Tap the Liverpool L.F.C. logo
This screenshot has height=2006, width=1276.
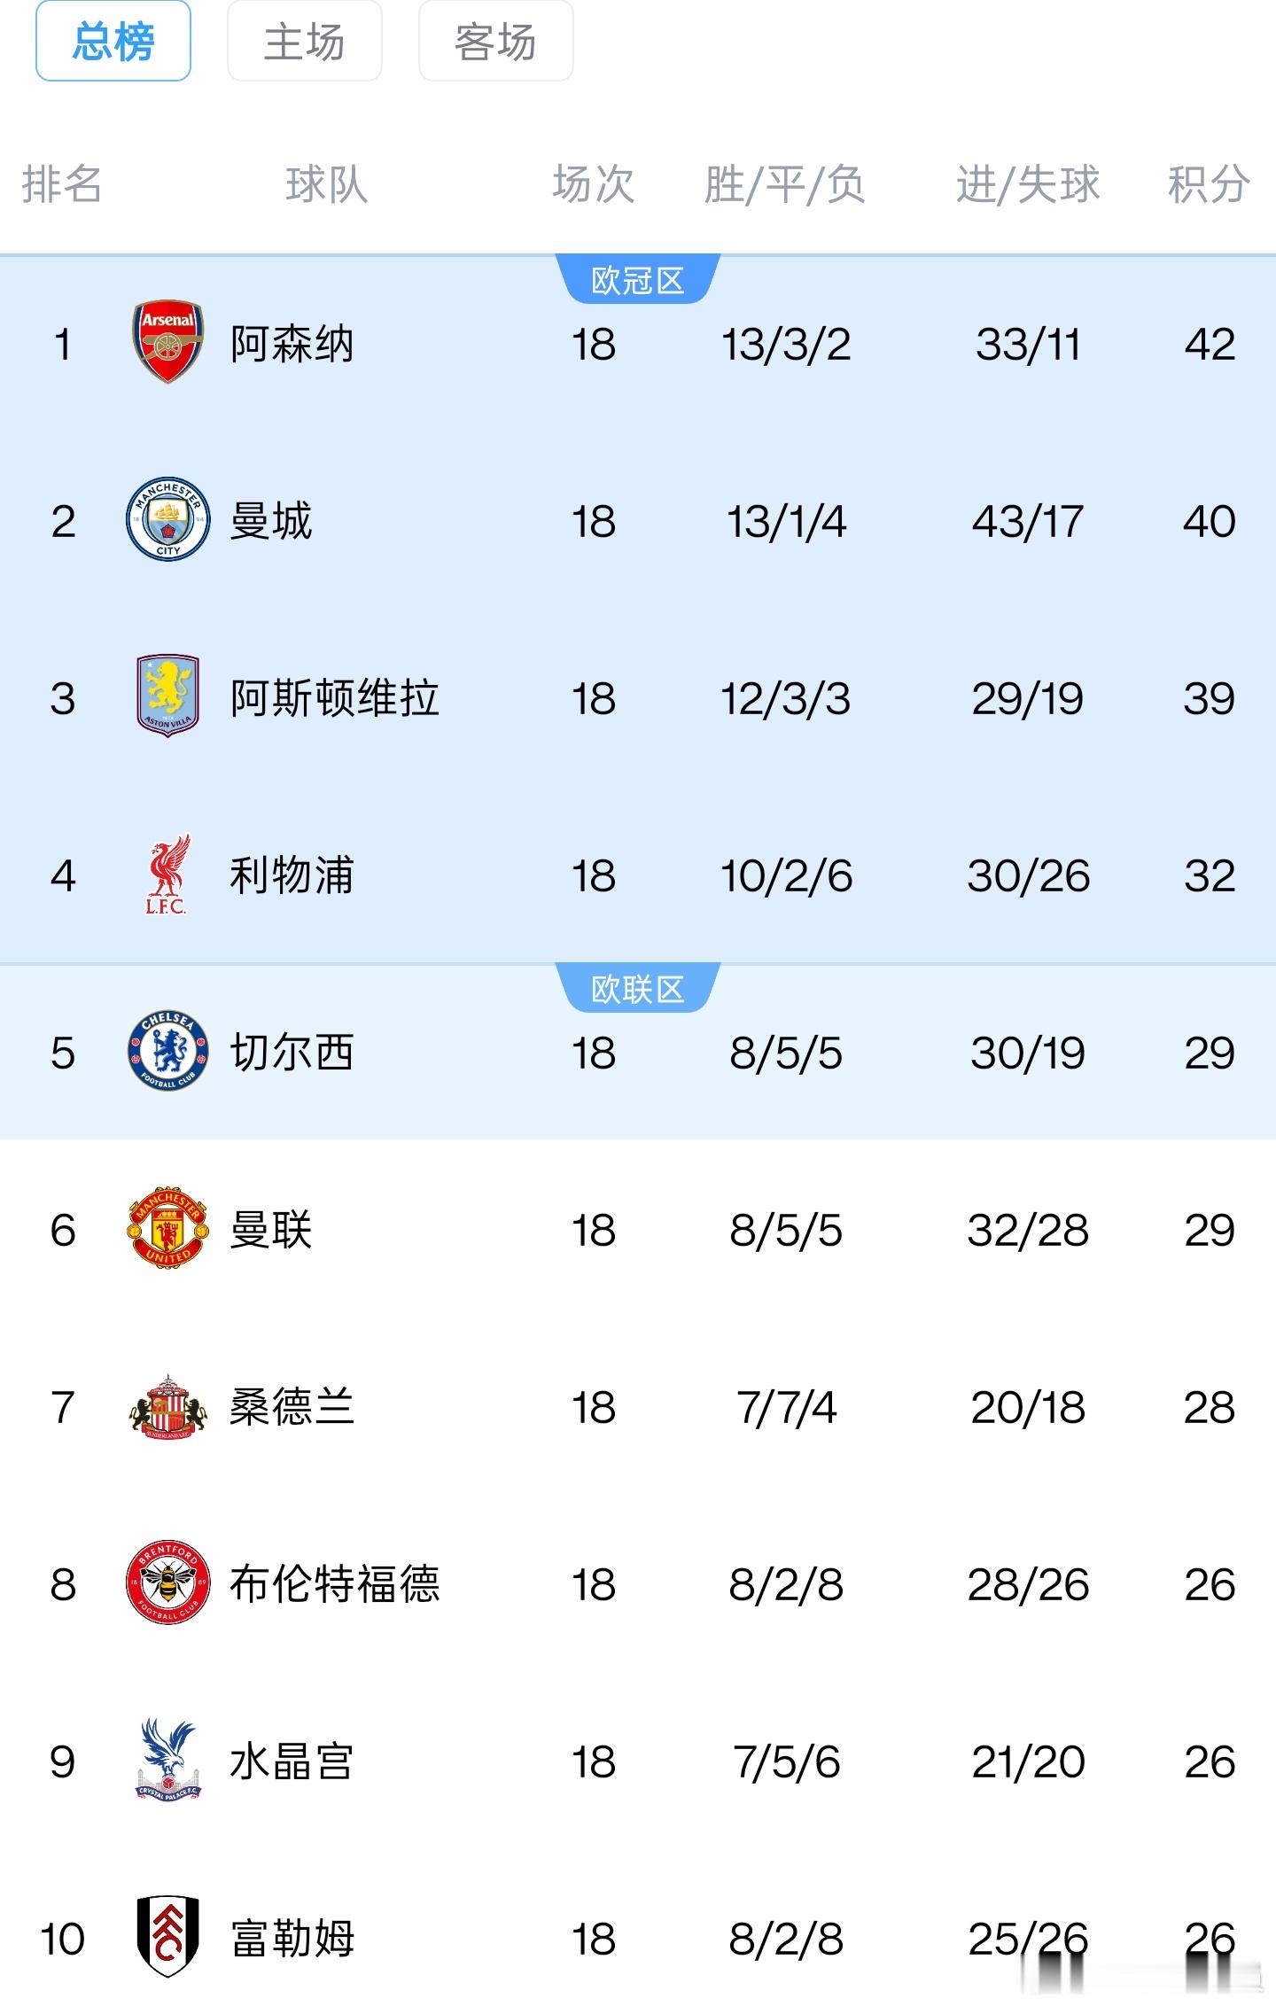[167, 875]
